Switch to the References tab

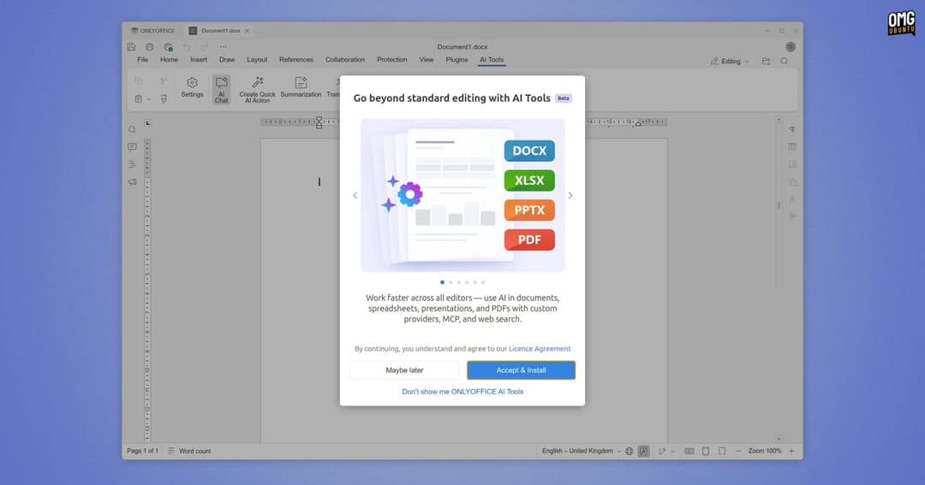coord(296,60)
